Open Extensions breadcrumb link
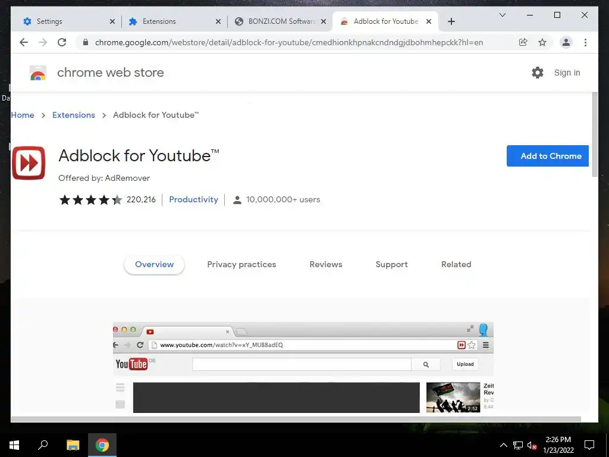 click(74, 115)
